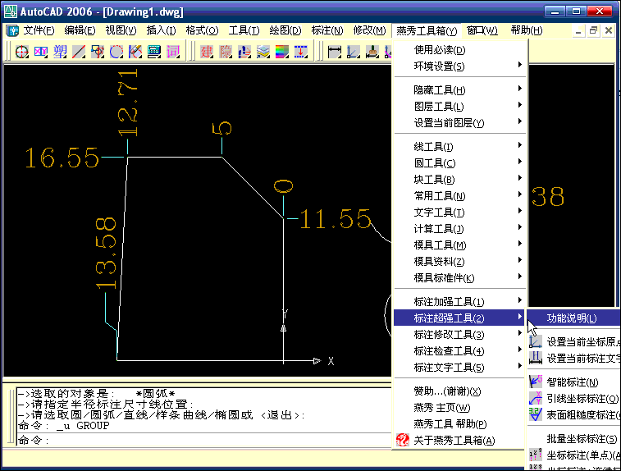Image resolution: width=621 pixels, height=471 pixels.
Task: Open the 工具(T) menu
Action: [244, 30]
